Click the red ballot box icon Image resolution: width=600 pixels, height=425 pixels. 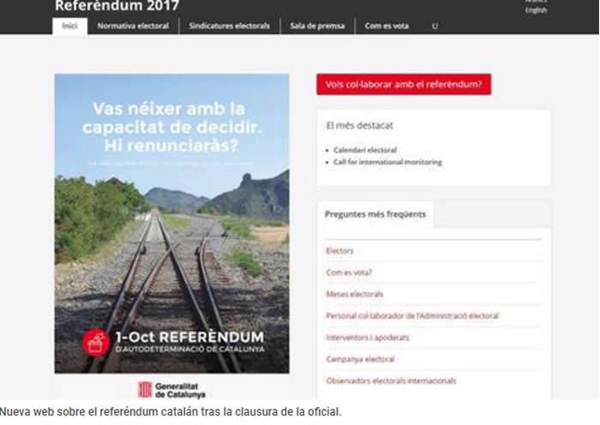click(96, 343)
